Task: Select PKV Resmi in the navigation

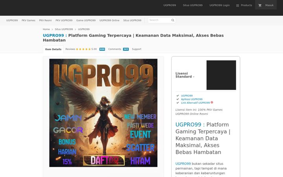Action: click(45, 20)
